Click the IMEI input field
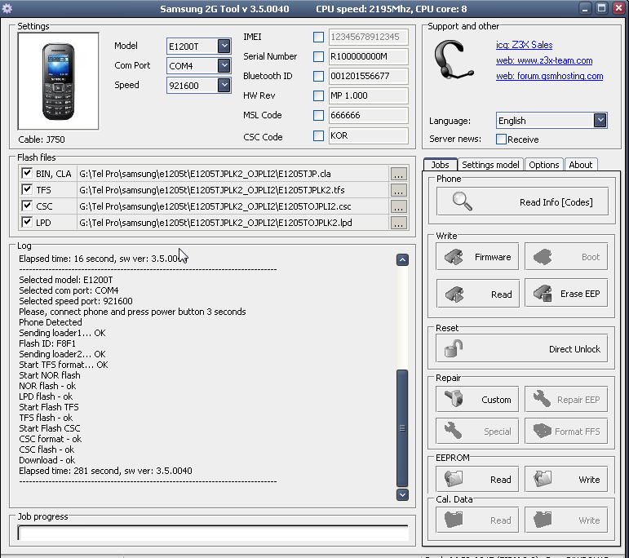The width and height of the screenshot is (629, 558). [x=368, y=37]
